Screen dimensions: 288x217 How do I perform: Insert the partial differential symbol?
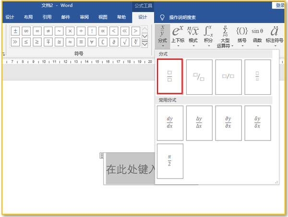(114, 42)
